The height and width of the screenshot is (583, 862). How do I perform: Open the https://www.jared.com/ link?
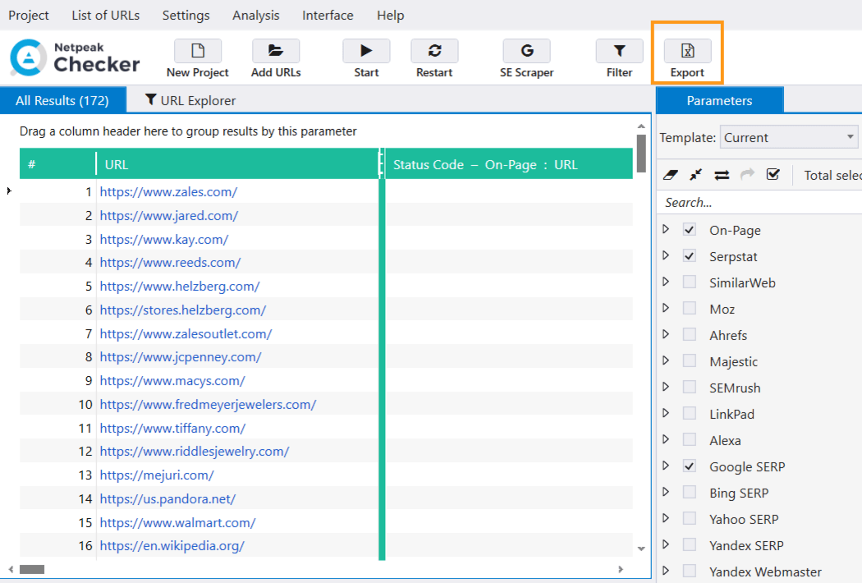pos(169,216)
